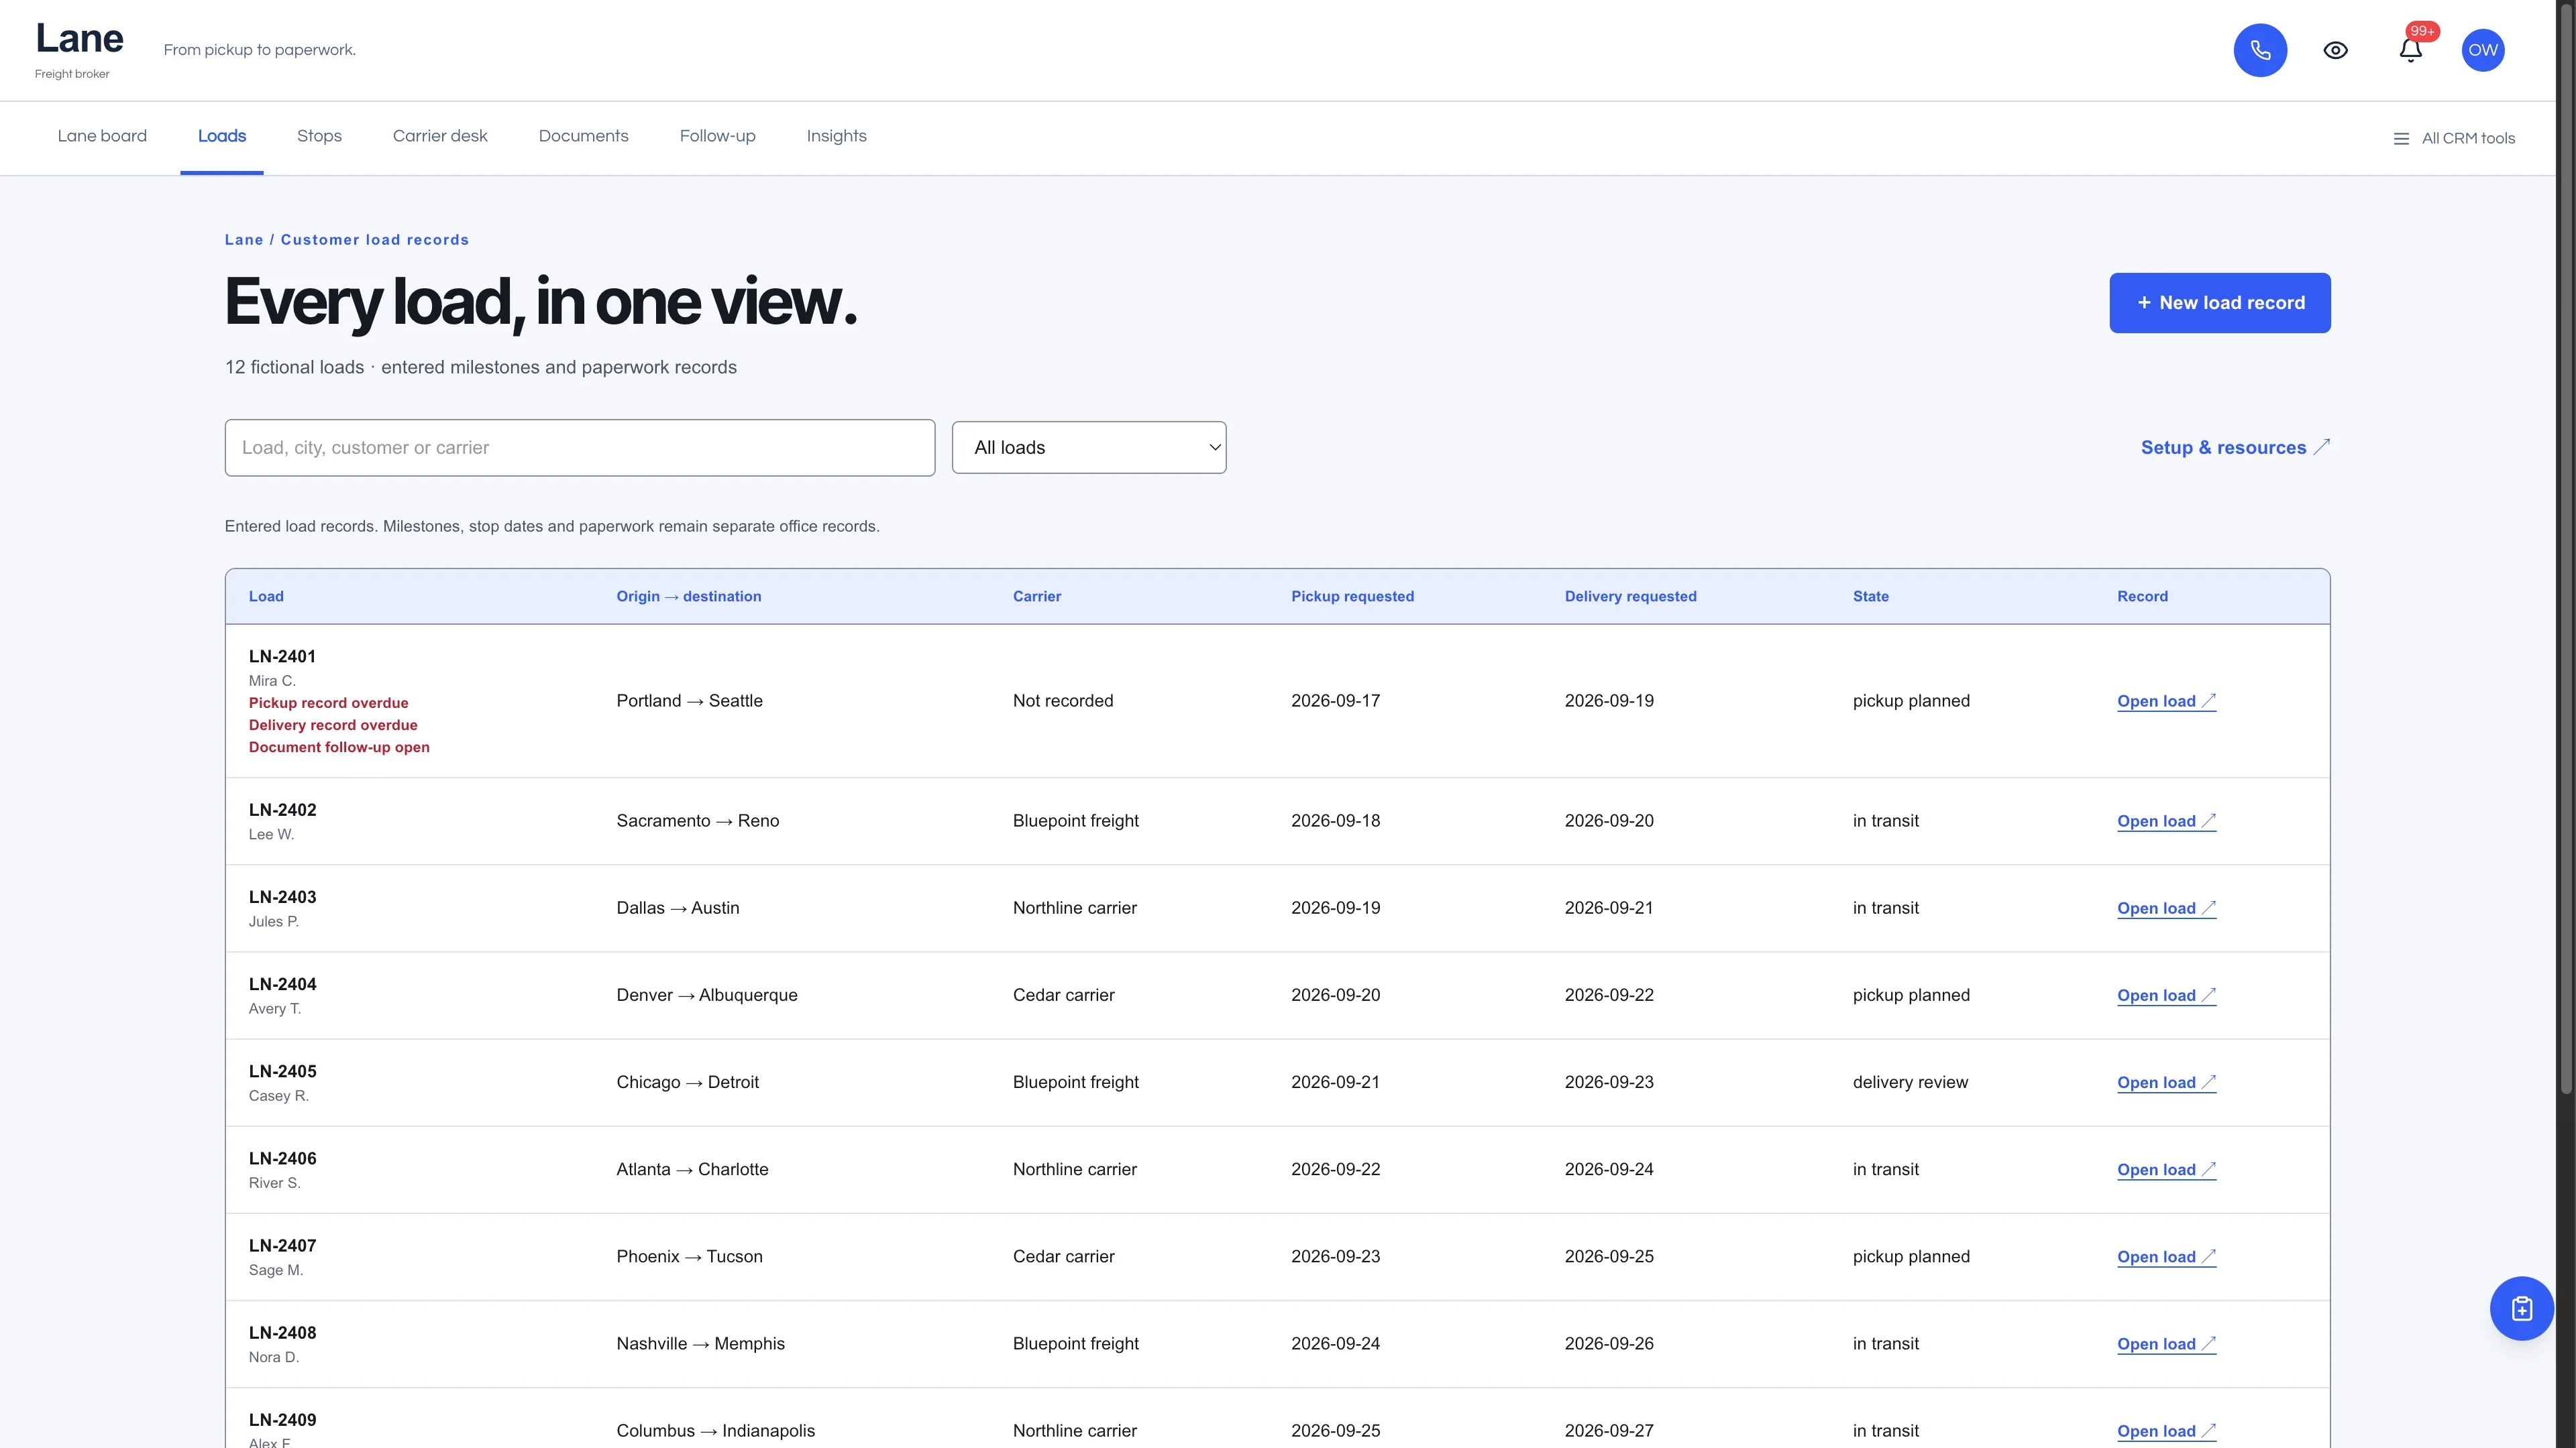The width and height of the screenshot is (2576, 1448).
Task: Open load link for Chicago → Detroit
Action: coord(2166,1082)
